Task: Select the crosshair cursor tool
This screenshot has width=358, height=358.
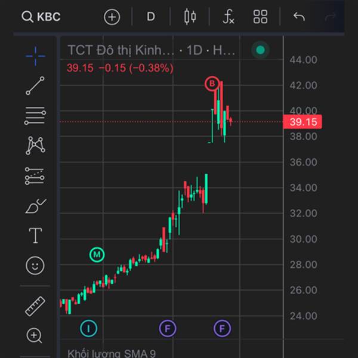Action: click(x=35, y=56)
